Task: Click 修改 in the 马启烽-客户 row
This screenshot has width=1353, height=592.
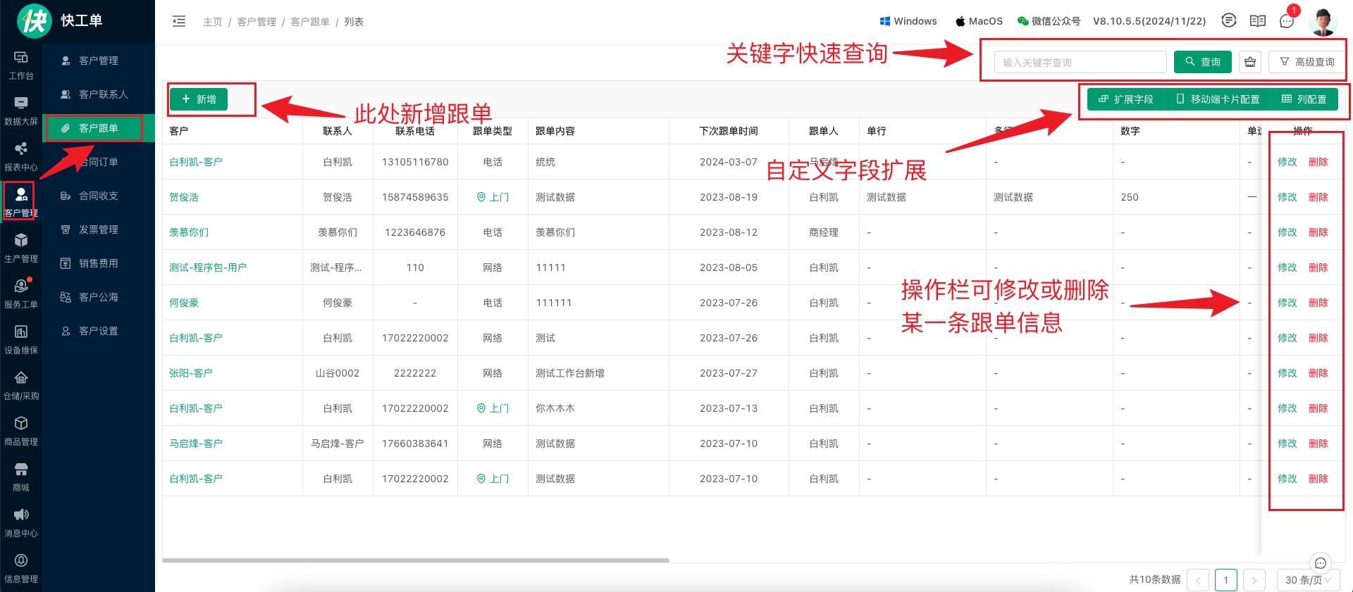Action: pyautogui.click(x=1287, y=443)
